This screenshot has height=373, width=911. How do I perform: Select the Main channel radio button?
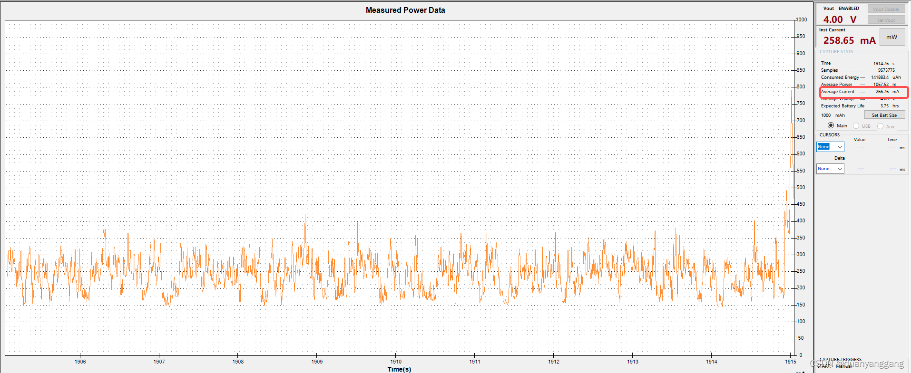click(831, 125)
